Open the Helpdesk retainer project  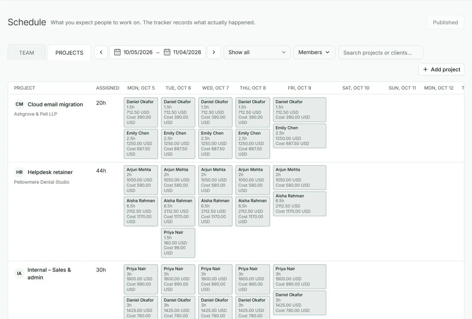(50, 172)
